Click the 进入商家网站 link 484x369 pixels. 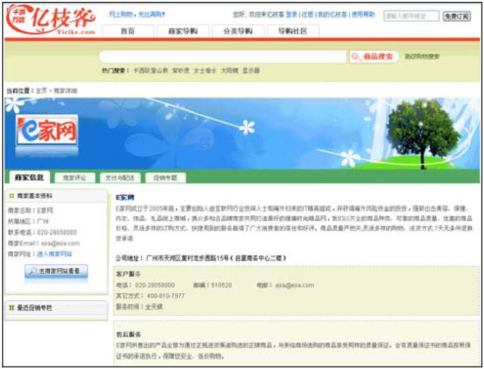(x=54, y=254)
